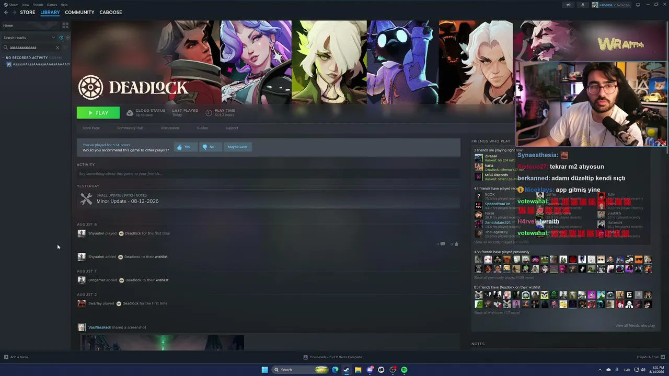Click the volume icon in system tray

click(643, 370)
